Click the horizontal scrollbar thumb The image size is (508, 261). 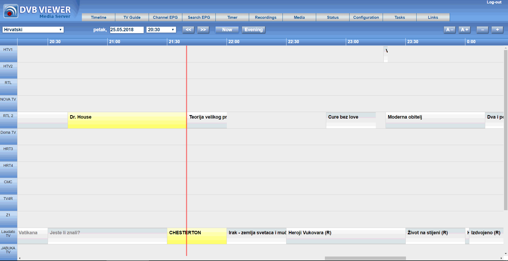click(x=365, y=258)
